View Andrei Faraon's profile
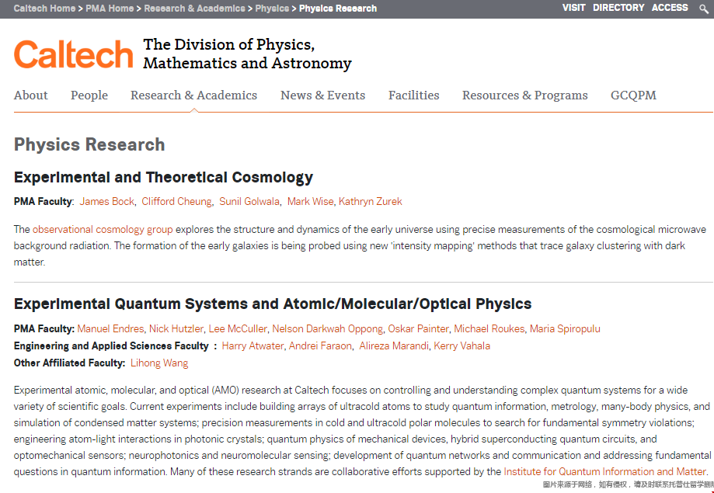Screen dimensions: 714x493 pyautogui.click(x=320, y=346)
